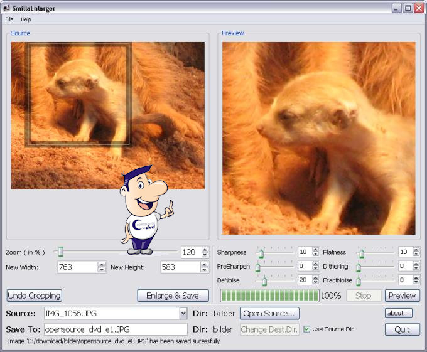
Task: Open Source file browser button
Action: (270, 313)
